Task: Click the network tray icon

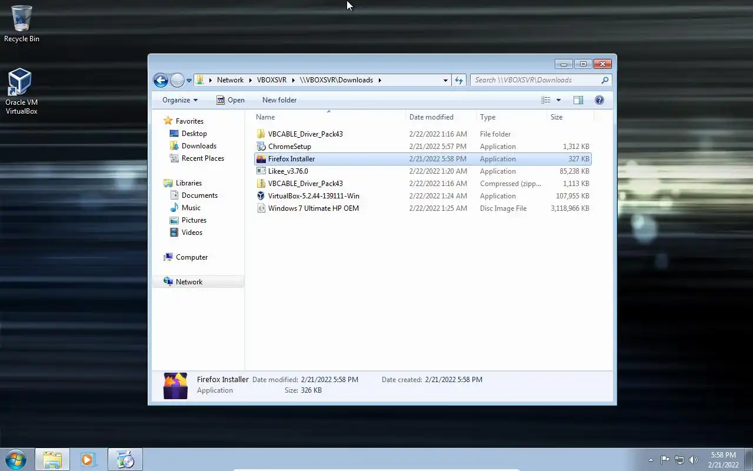Action: pyautogui.click(x=679, y=460)
